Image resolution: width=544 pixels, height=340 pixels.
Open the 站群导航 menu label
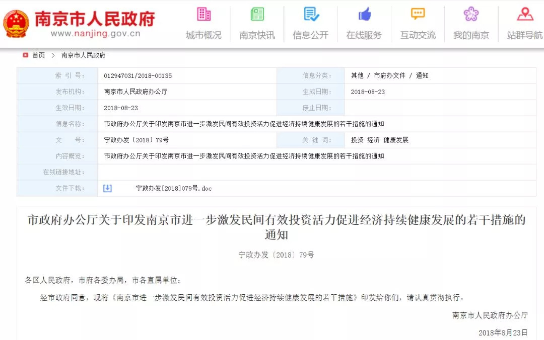pyautogui.click(x=524, y=35)
